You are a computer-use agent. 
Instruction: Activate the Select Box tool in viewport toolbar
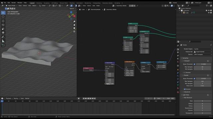point(3,13)
